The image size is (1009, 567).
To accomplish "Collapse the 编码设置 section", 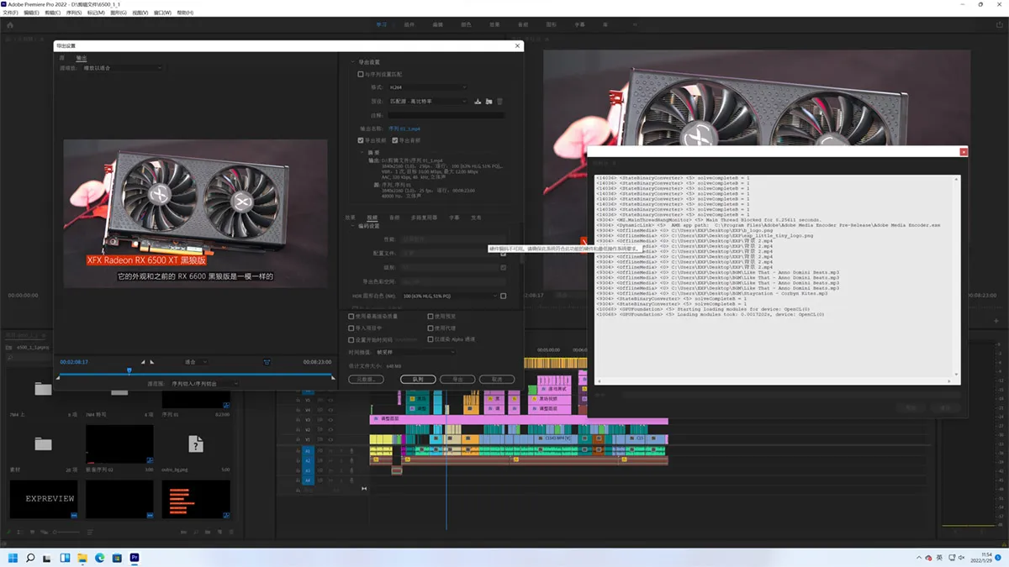I will (352, 226).
